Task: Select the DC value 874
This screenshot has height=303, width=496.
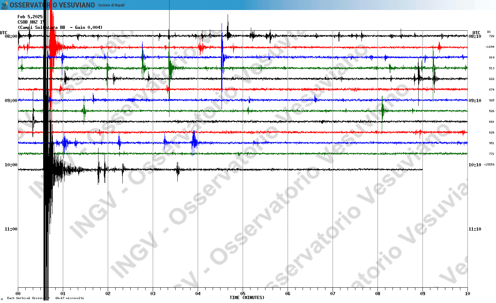Action: click(x=491, y=90)
